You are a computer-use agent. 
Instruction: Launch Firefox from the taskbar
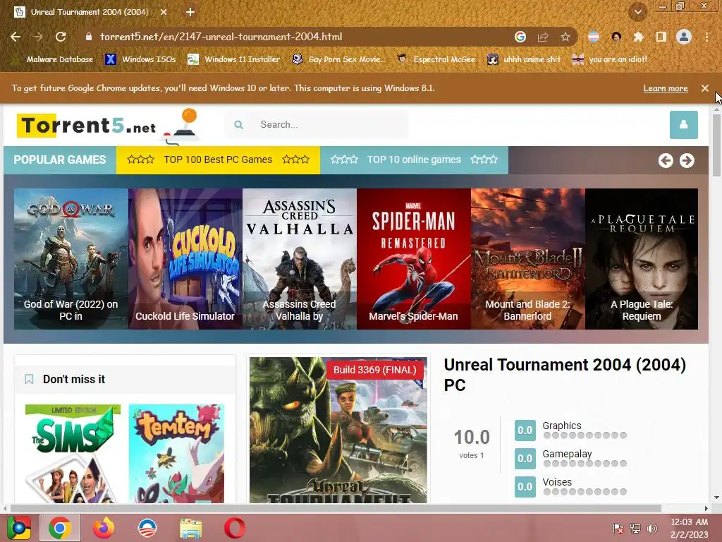pyautogui.click(x=104, y=528)
